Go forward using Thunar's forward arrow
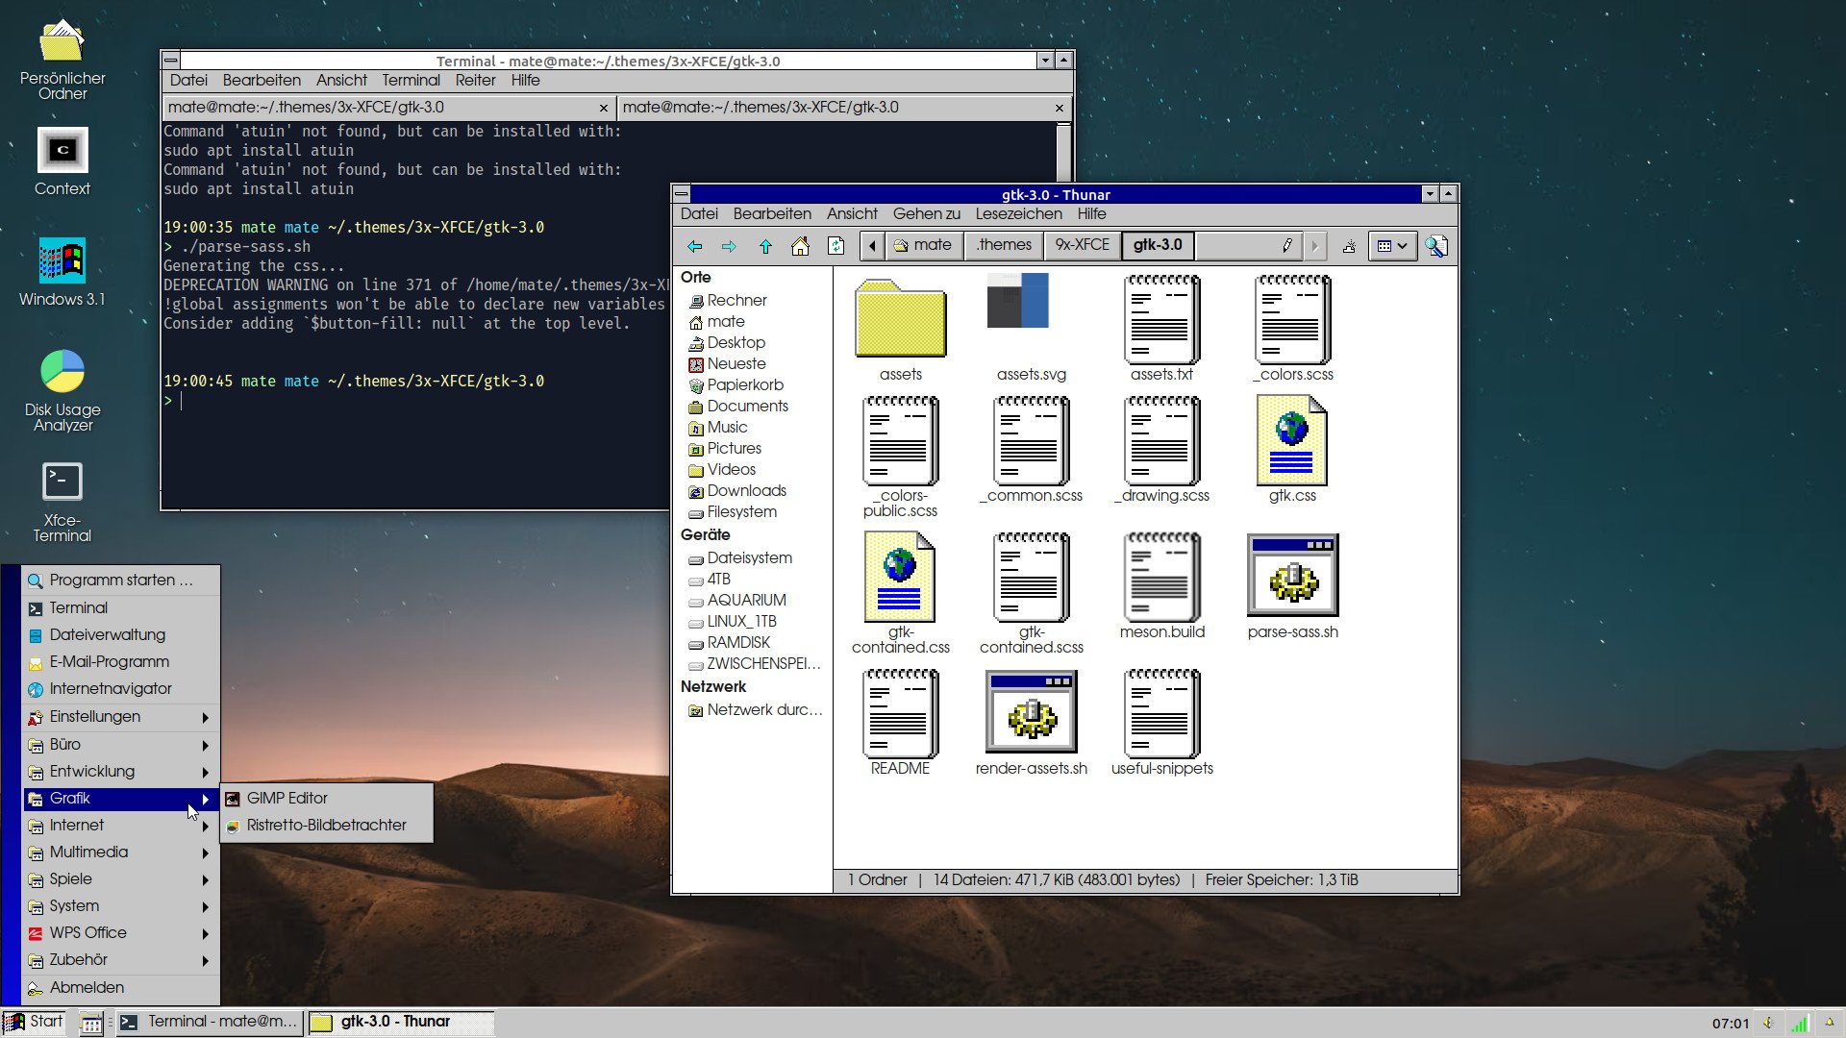Viewport: 1846px width, 1038px height. click(729, 246)
